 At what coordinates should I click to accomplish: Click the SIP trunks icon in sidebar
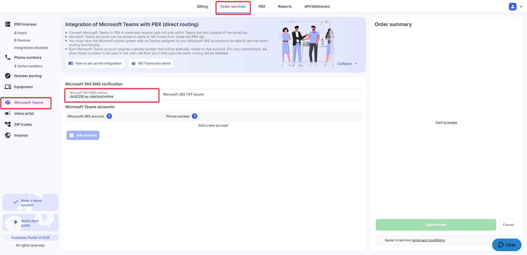coord(8,124)
